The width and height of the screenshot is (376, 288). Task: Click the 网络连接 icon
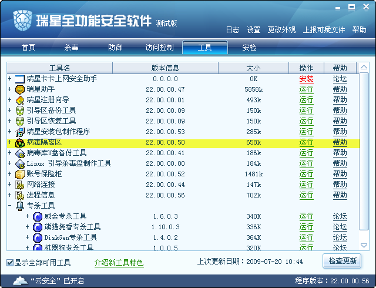19,185
